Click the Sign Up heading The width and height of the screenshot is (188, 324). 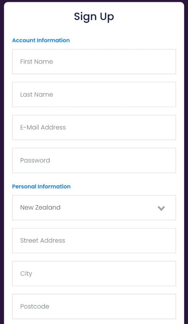click(94, 17)
